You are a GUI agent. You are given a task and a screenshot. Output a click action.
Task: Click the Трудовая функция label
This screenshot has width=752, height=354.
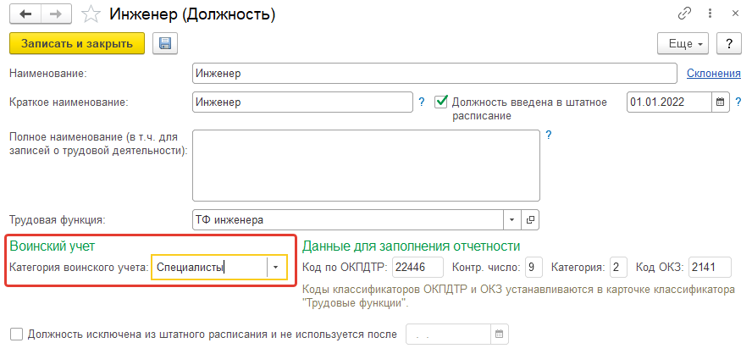57,220
